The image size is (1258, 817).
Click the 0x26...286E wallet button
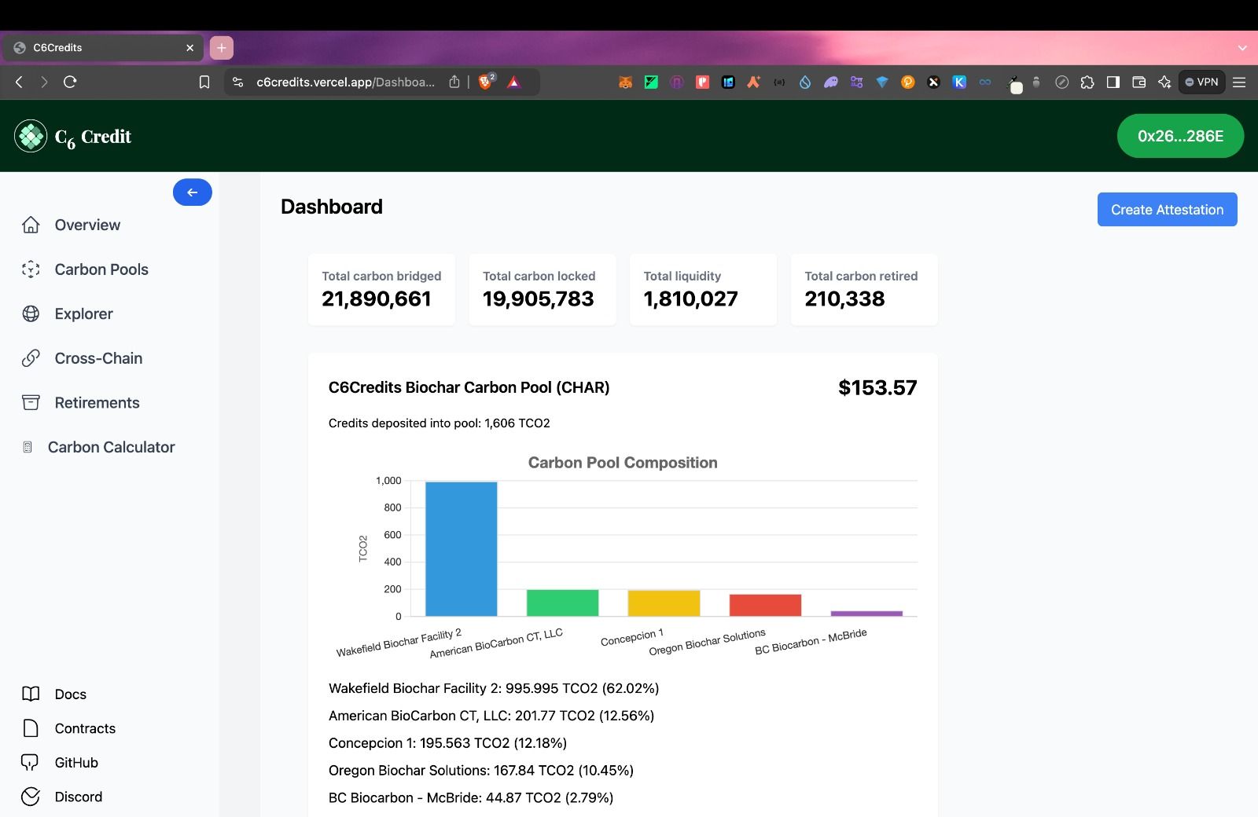(1180, 136)
